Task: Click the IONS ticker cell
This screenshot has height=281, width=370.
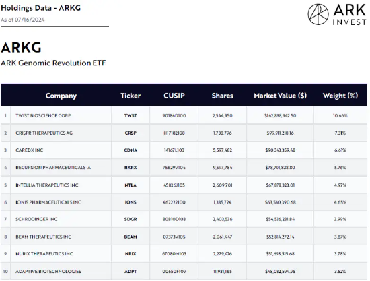Action: pyautogui.click(x=131, y=202)
